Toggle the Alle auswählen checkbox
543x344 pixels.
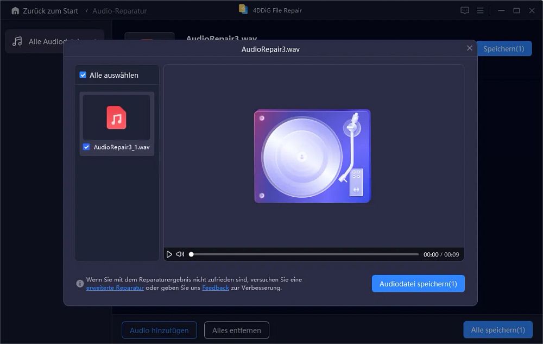(x=83, y=75)
